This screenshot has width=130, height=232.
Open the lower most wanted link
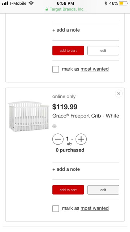[95, 208]
